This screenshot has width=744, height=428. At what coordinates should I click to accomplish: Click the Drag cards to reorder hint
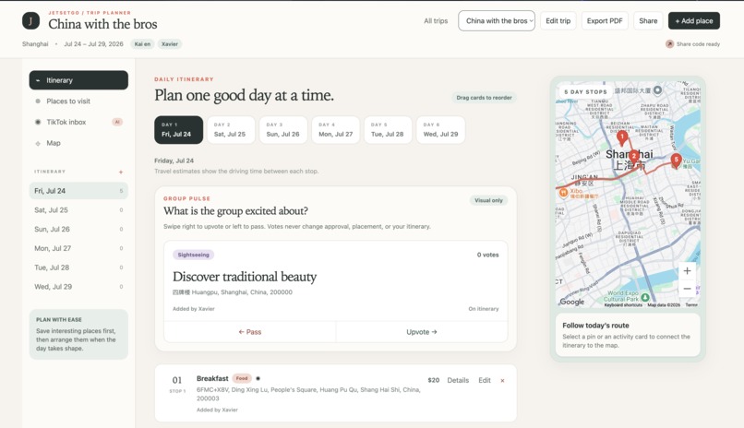click(x=484, y=98)
